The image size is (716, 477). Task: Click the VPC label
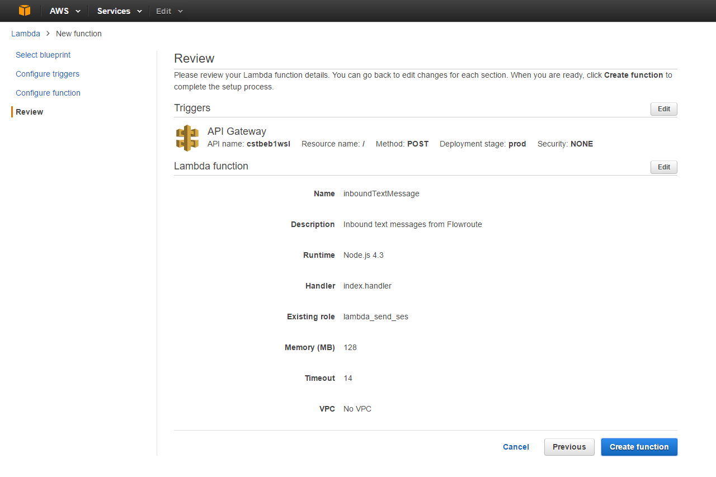327,409
